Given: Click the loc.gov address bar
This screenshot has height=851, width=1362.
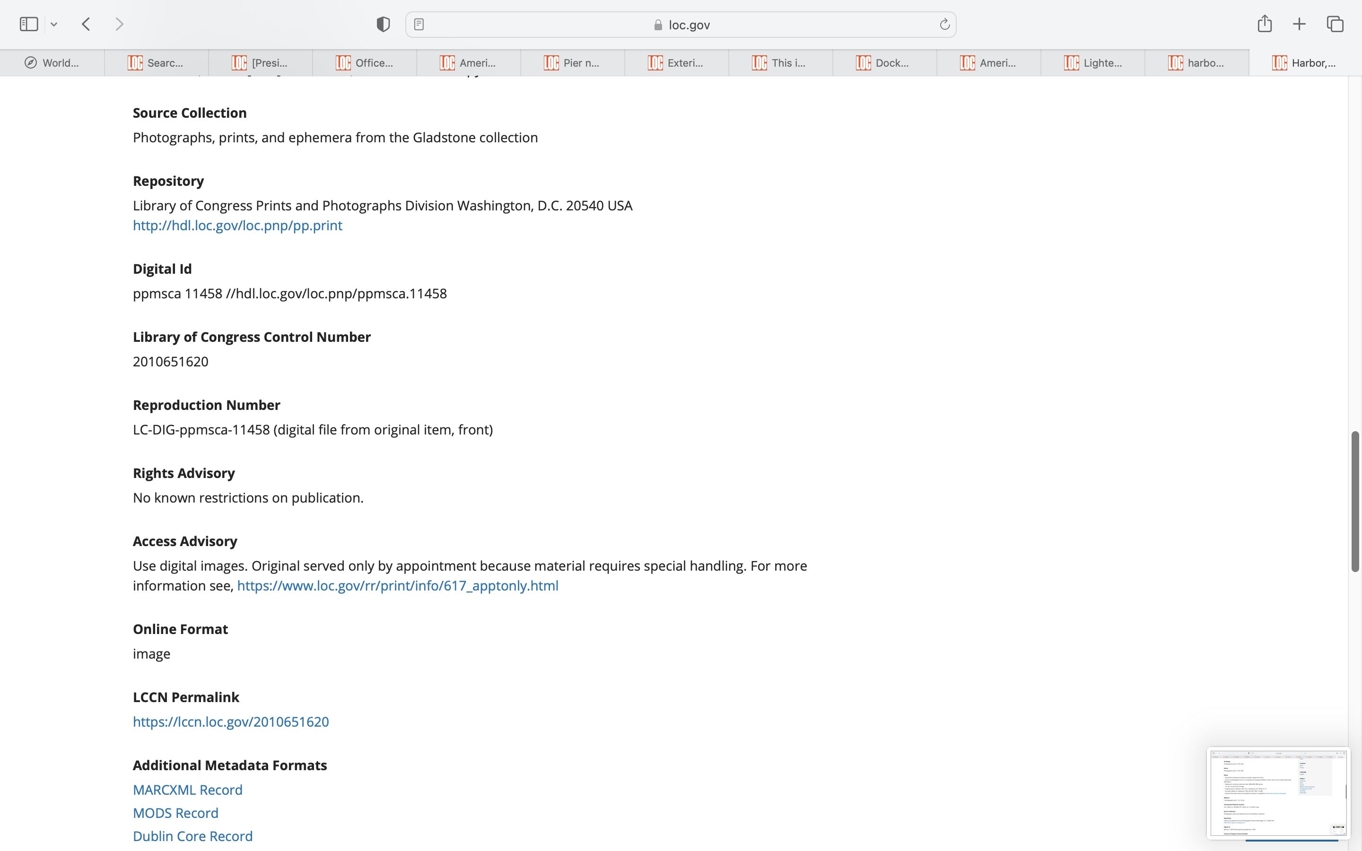Looking at the screenshot, I should pyautogui.click(x=681, y=25).
